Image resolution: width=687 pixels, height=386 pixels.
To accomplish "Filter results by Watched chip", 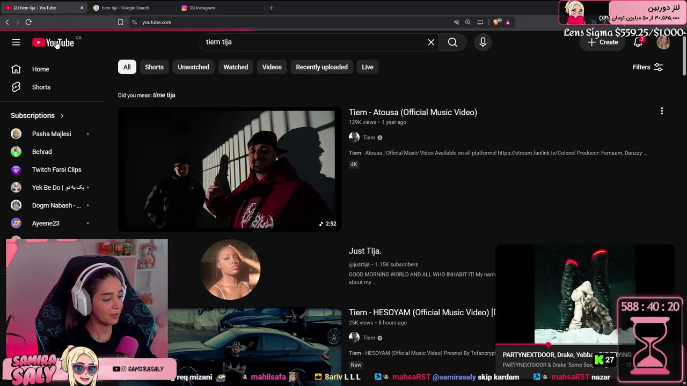I will coord(236,67).
